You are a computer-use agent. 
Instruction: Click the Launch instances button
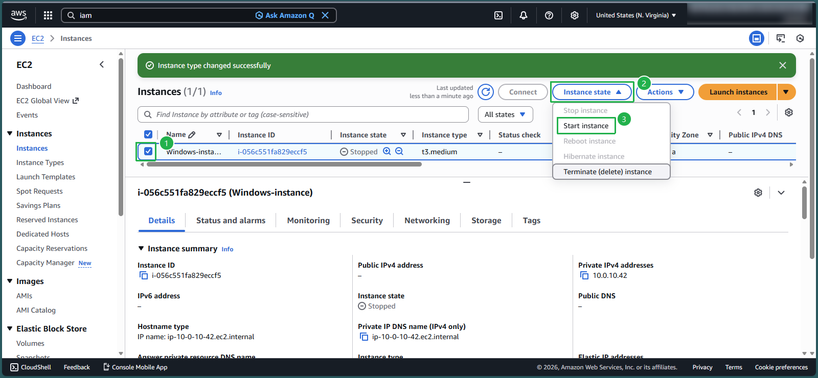738,92
